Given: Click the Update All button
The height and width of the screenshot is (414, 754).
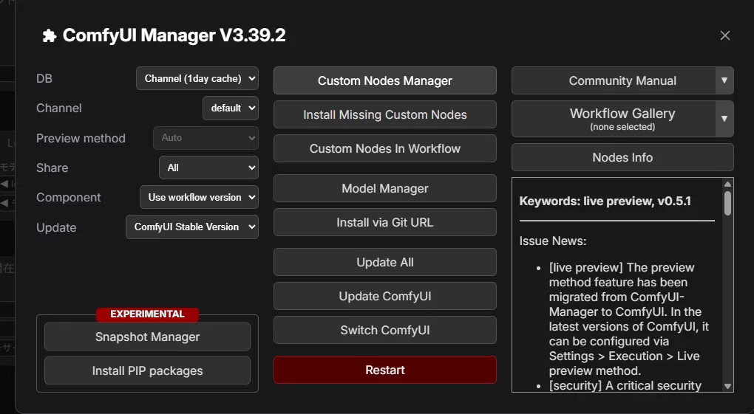Looking at the screenshot, I should (x=384, y=262).
